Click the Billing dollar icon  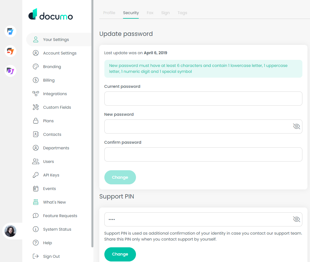click(36, 80)
